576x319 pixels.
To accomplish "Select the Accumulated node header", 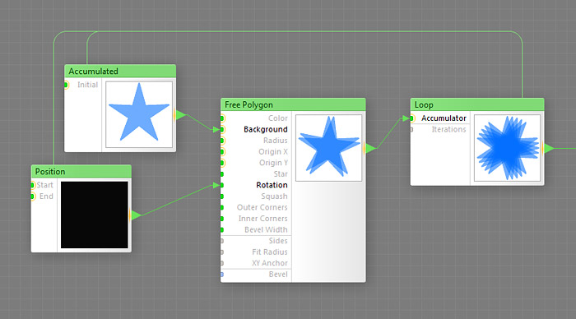I will pos(120,72).
